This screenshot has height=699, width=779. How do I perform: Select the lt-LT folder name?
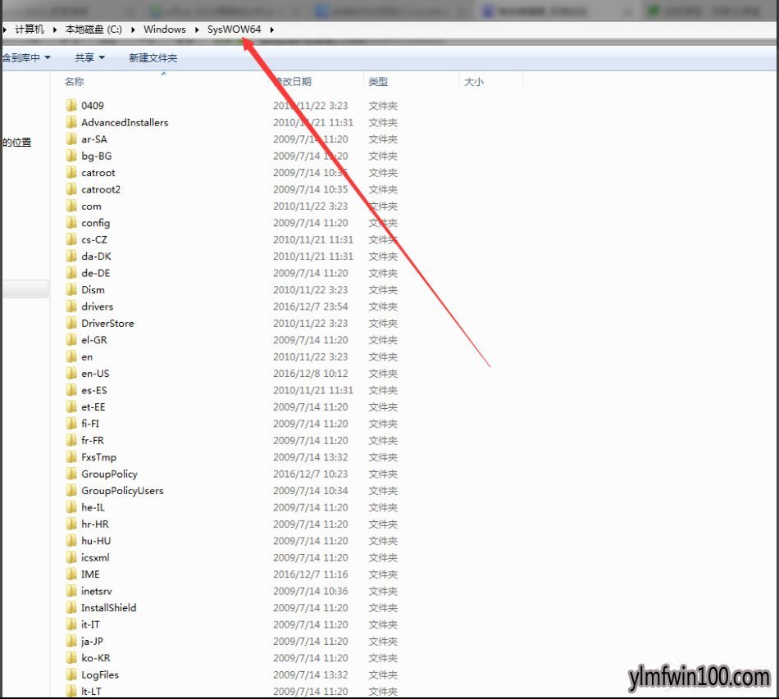tap(91, 692)
